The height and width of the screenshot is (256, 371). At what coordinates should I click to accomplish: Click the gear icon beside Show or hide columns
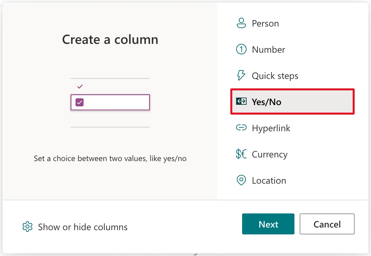click(27, 227)
